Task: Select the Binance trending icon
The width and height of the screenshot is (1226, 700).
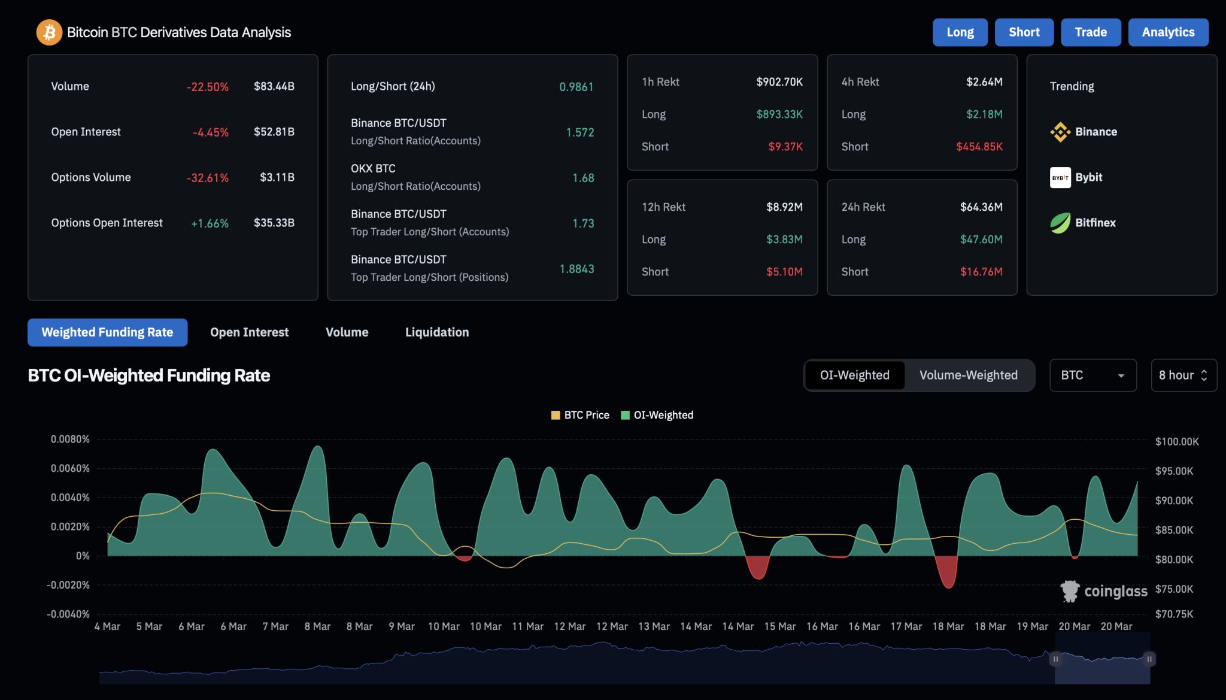Action: (x=1060, y=131)
